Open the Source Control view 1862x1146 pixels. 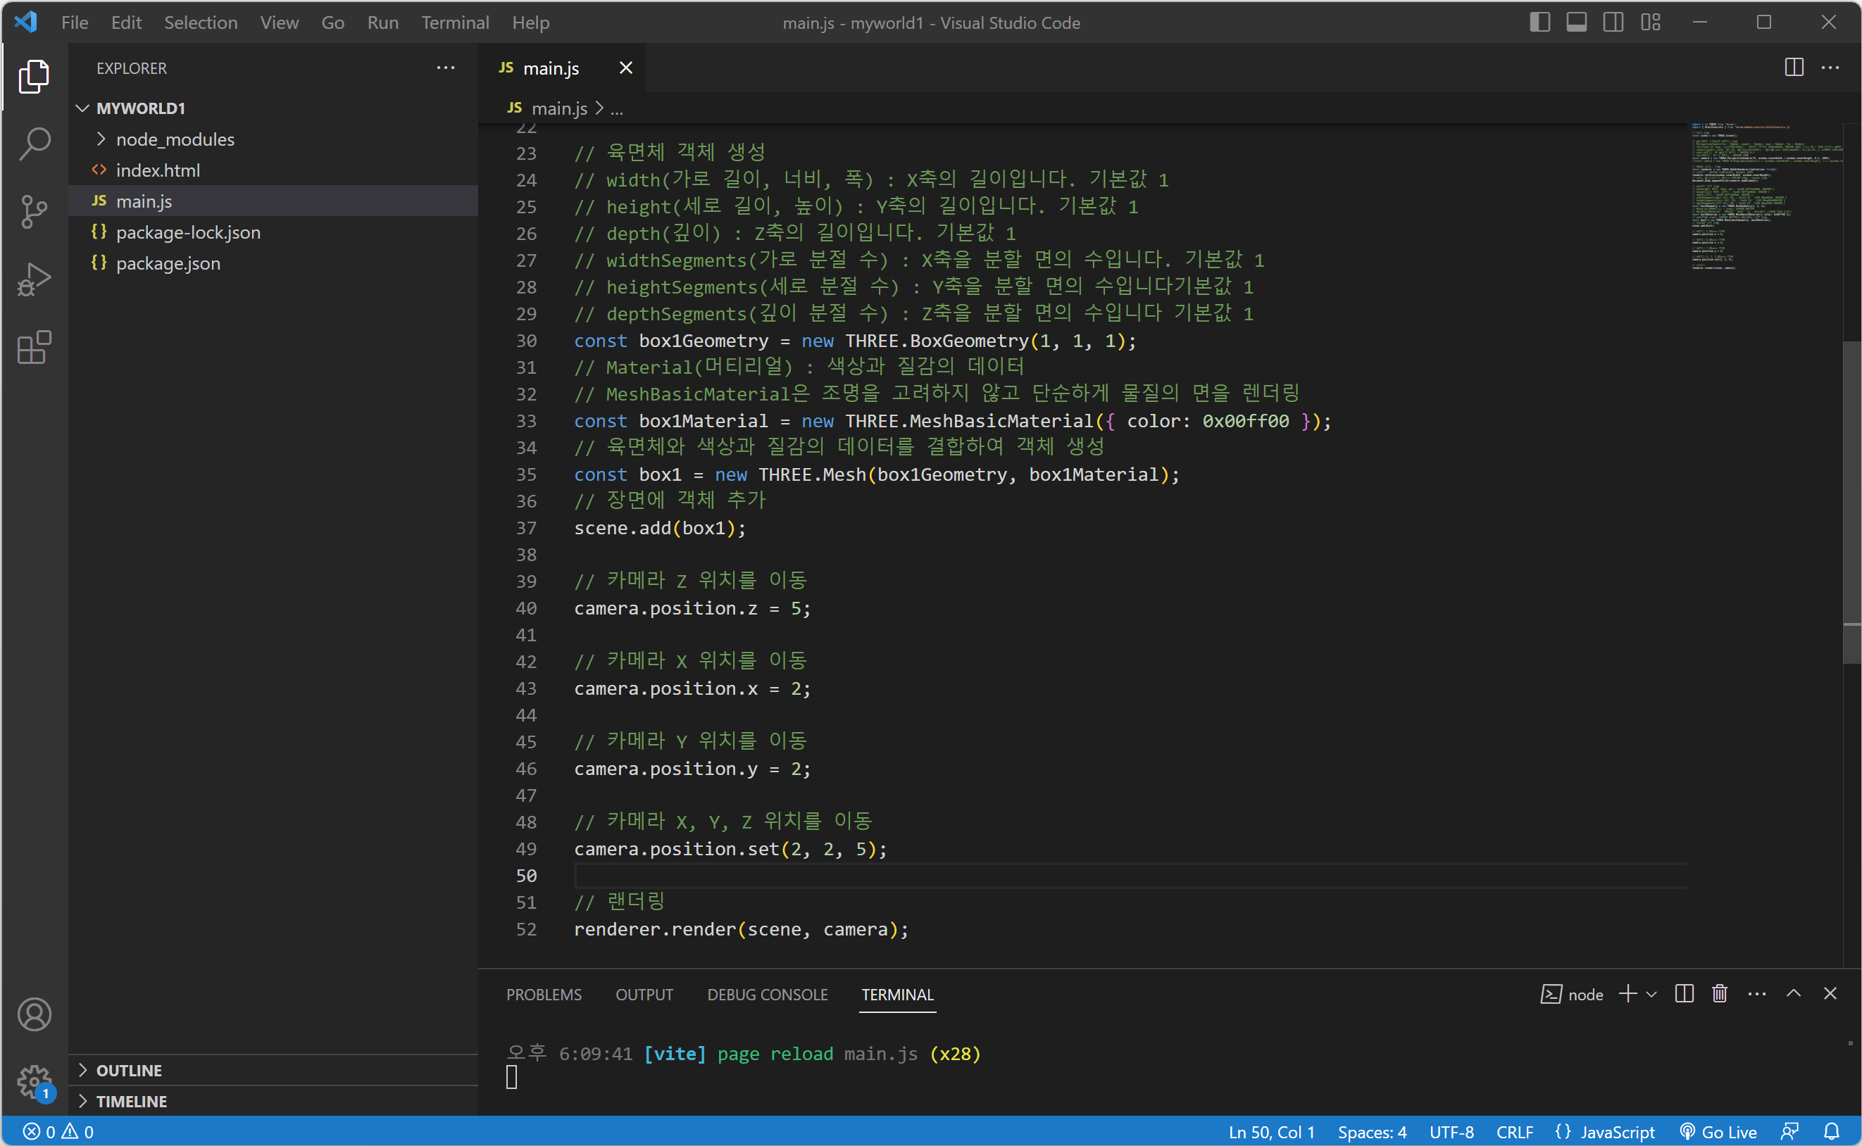coord(34,211)
